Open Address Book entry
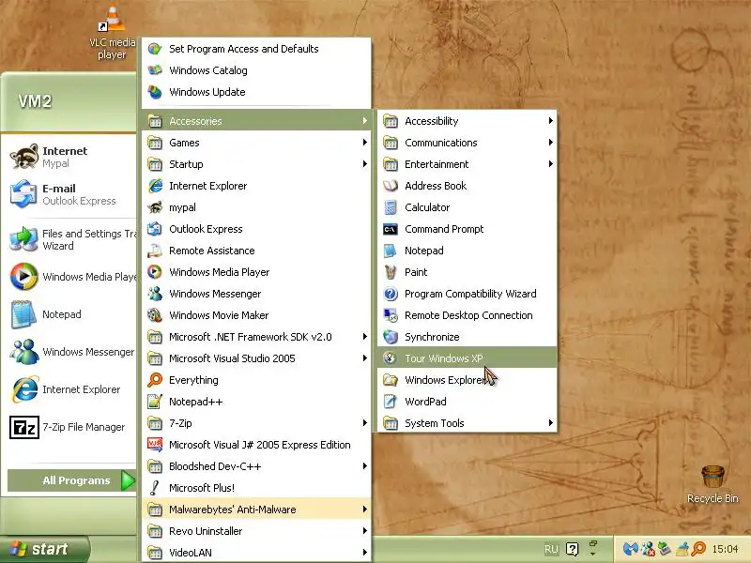The height and width of the screenshot is (563, 751). 467,186
